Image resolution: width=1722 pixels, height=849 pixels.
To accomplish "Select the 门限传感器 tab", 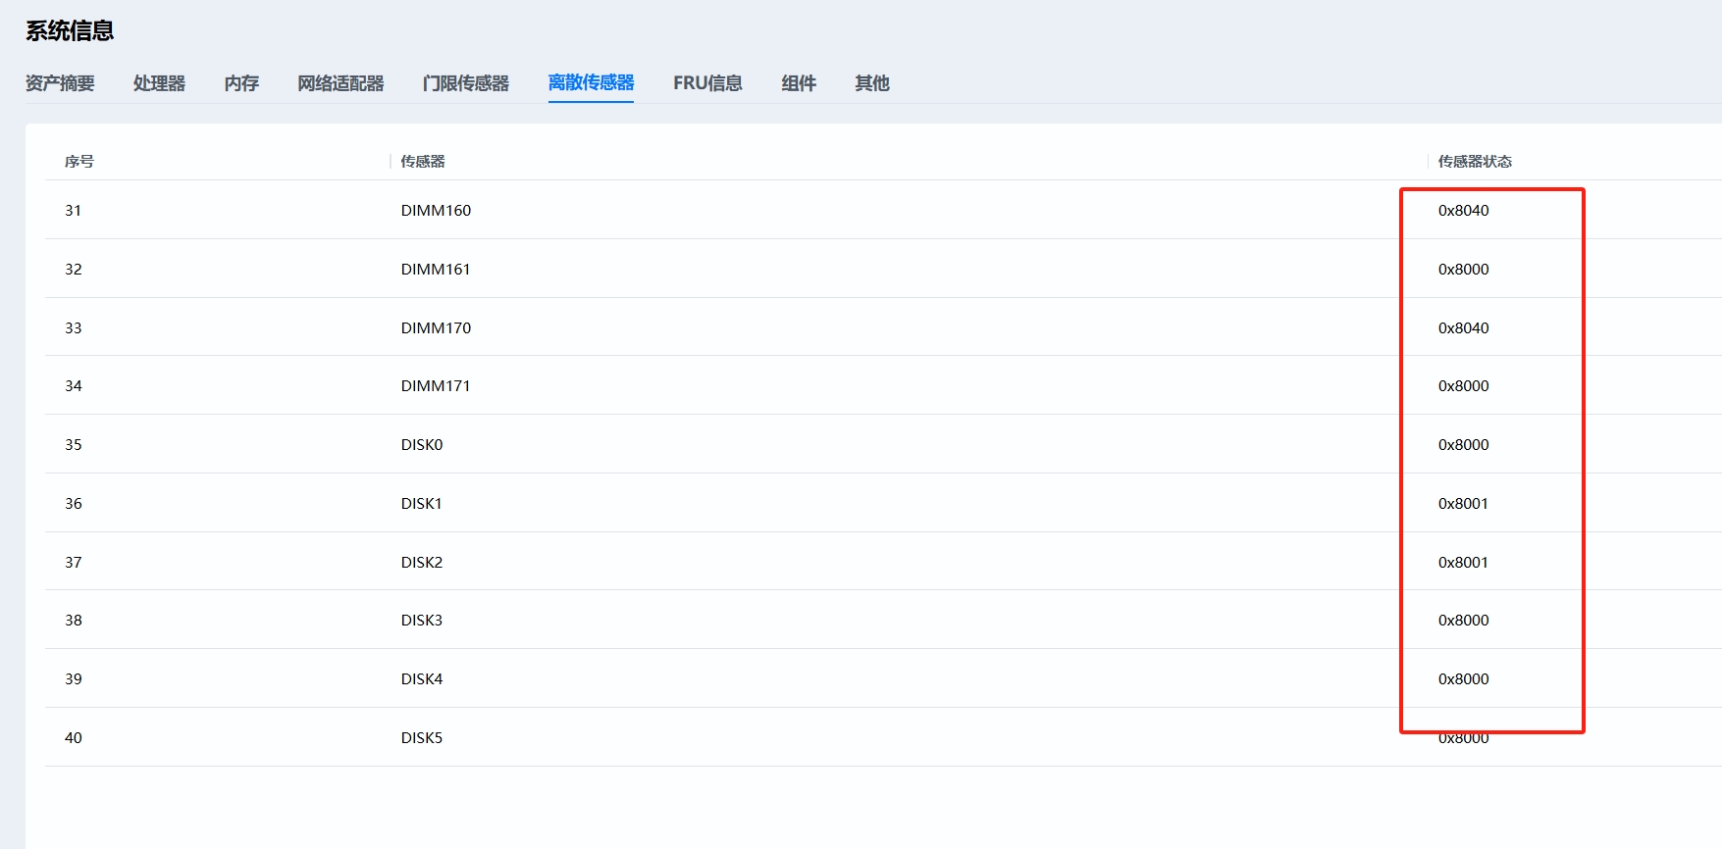I will tap(465, 83).
